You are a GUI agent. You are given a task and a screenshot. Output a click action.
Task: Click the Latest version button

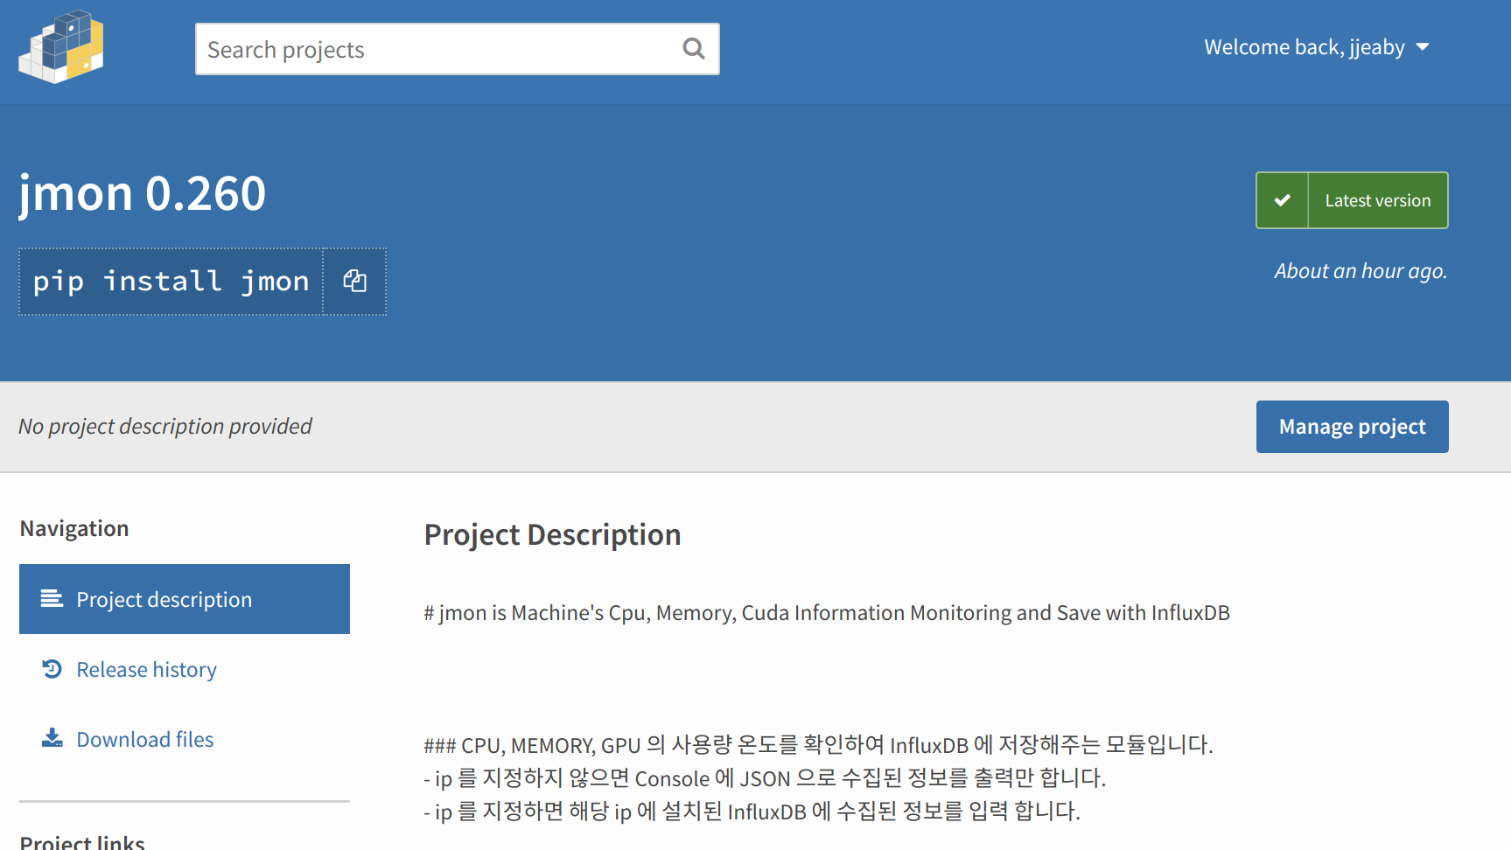point(1352,200)
